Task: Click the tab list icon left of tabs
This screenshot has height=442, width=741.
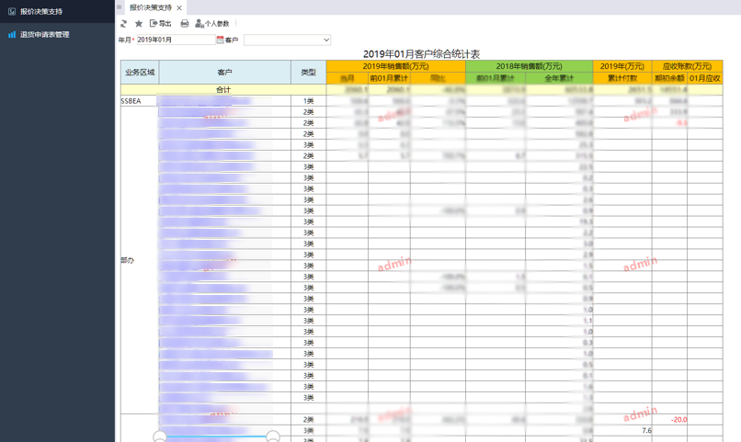Action: 120,7
